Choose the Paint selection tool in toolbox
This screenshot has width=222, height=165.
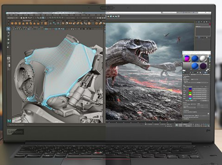(x=8, y=36)
